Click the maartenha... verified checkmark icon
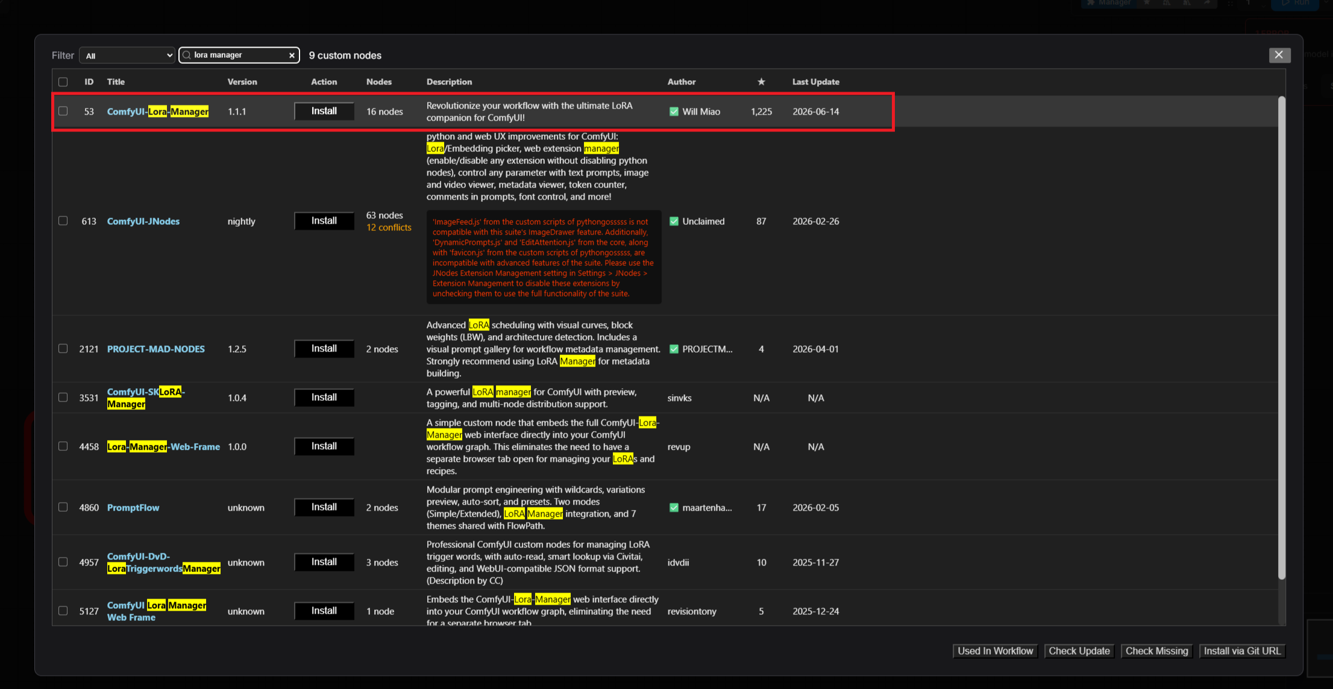 click(x=674, y=508)
